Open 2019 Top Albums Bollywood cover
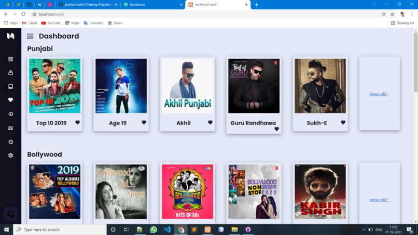Image resolution: width=418 pixels, height=235 pixels. (54, 191)
